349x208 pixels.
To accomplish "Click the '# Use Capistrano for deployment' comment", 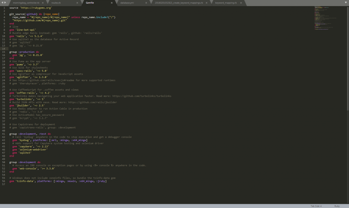I will 32,125.
